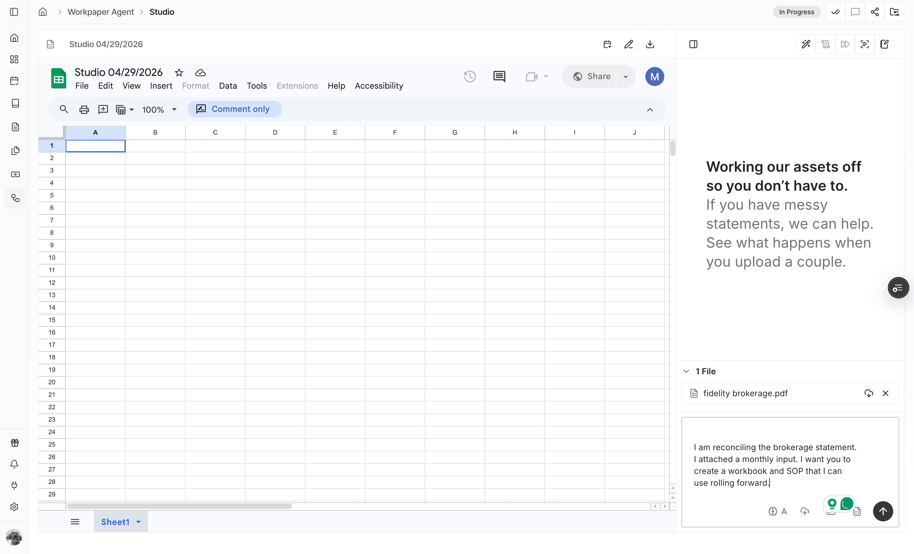Click the download icon beside Studio title
Viewport: 914px width, 554px height.
click(650, 44)
